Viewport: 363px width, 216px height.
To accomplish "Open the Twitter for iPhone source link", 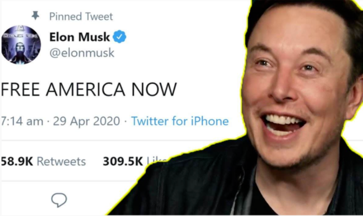I will 180,121.
